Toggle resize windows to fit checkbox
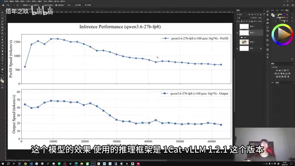The height and width of the screenshot is (166, 295). pyautogui.click(x=21, y=5)
